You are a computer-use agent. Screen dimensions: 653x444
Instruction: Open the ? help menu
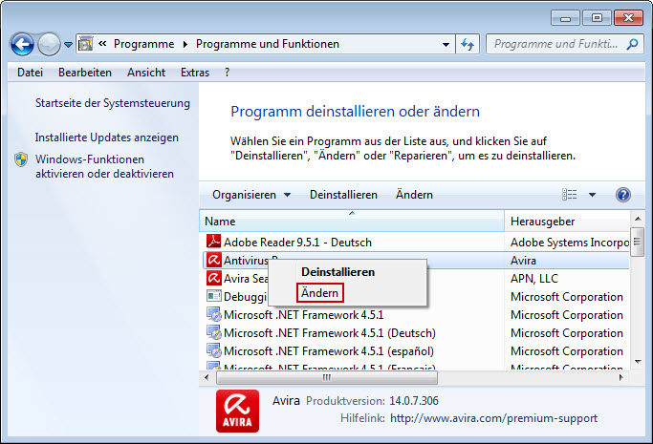coord(227,73)
